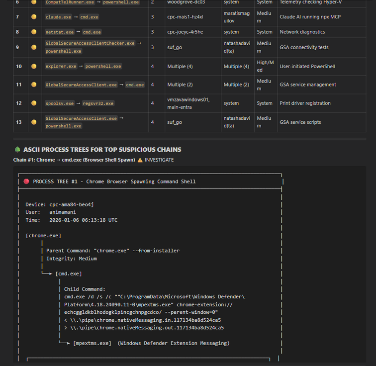
Task: Click the ASCII PROCESS TREES FOR TOP SUSPICIOUS CHAINS heading
Action: coord(102,150)
